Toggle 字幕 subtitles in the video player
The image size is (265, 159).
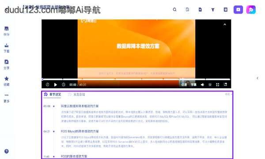[x=193, y=85]
